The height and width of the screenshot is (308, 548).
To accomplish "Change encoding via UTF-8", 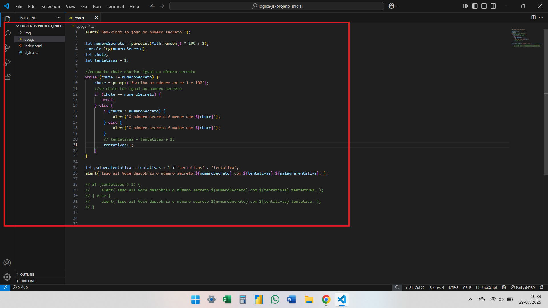I will (453, 287).
